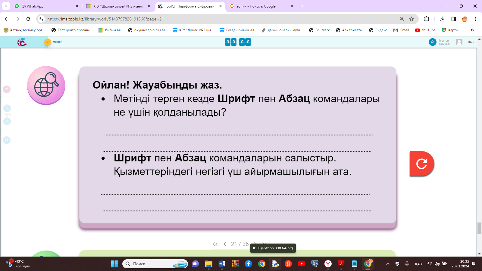Click the sidebar search magnifier icon

(x=7, y=140)
